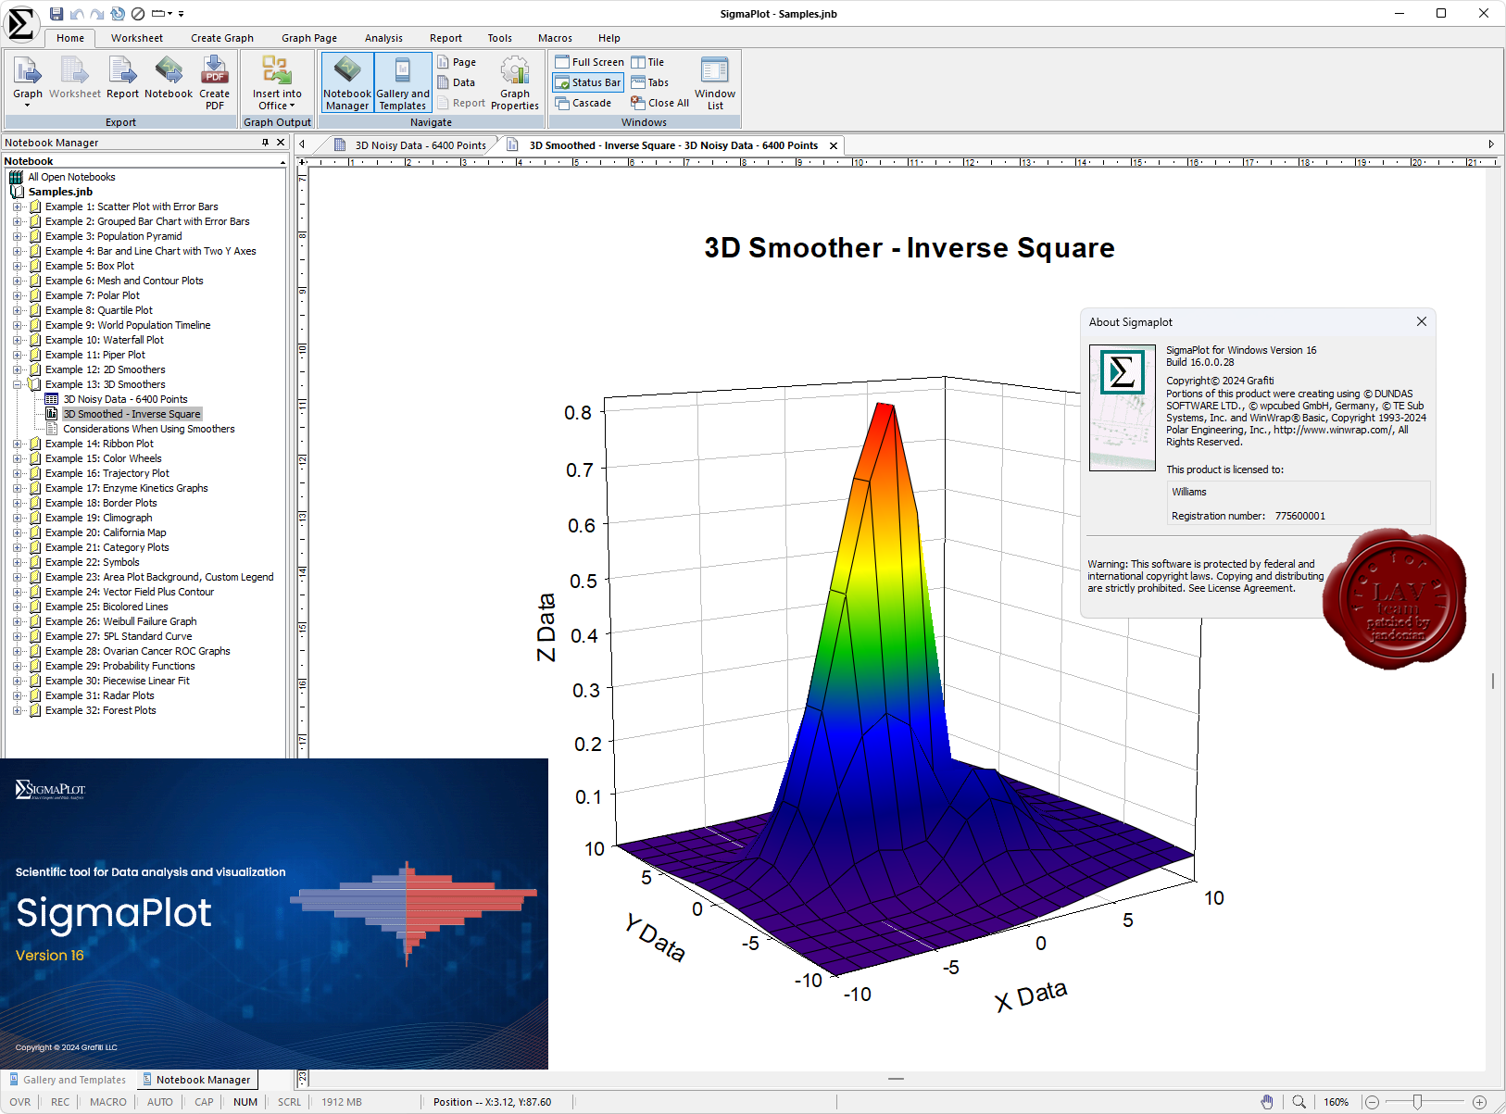The height and width of the screenshot is (1114, 1506).
Task: Click the right tab scroll arrow
Action: pyautogui.click(x=1491, y=144)
